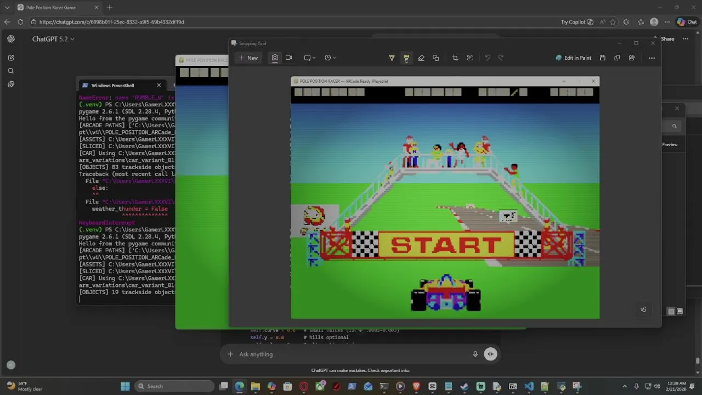Start a new snip with the New button
This screenshot has height=395, width=702.
point(248,58)
